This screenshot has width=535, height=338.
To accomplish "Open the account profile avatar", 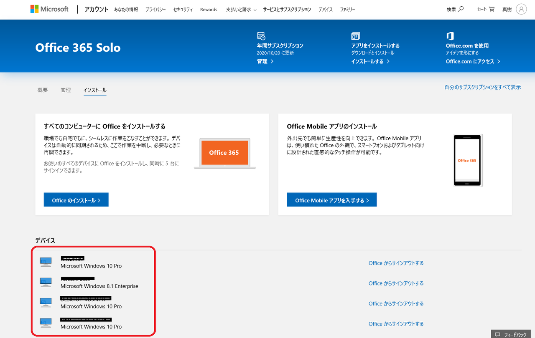I will coord(521,9).
